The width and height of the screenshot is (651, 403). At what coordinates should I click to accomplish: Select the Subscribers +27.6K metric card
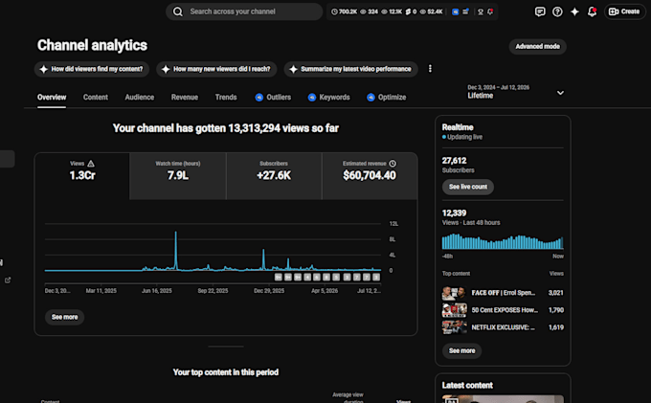coord(274,176)
